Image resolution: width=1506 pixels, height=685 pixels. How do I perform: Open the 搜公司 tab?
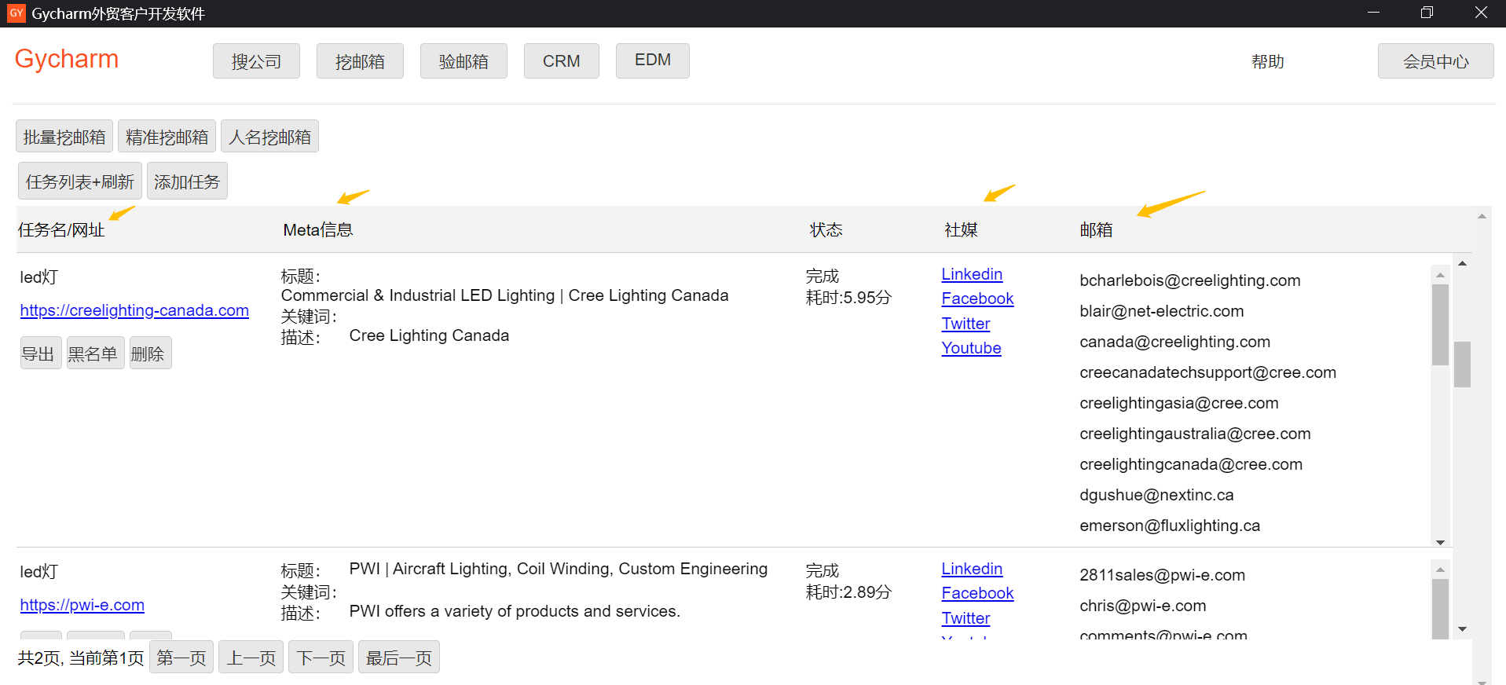coord(256,60)
